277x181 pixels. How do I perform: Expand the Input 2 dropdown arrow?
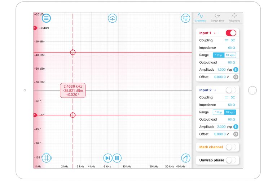(x=215, y=90)
